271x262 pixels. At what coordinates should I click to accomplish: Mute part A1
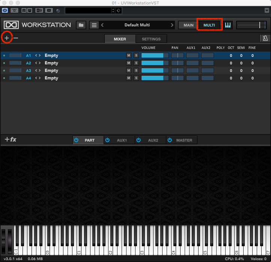click(x=129, y=55)
